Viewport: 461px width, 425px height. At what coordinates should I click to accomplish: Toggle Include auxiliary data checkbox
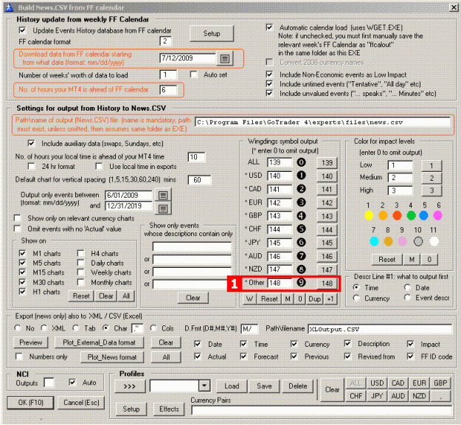(31, 144)
